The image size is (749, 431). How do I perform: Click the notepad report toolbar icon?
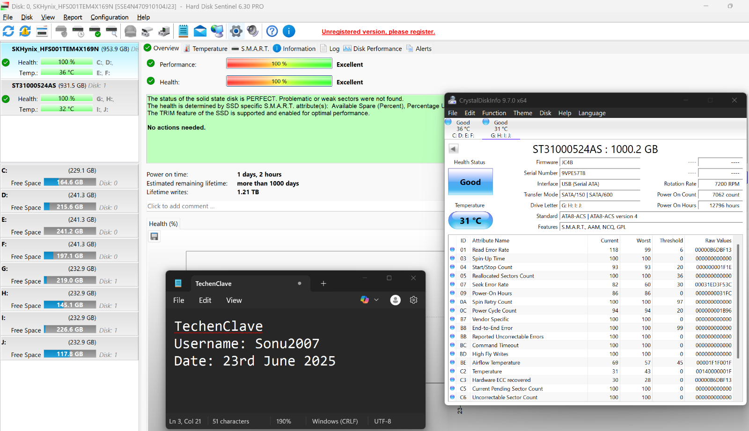click(183, 31)
